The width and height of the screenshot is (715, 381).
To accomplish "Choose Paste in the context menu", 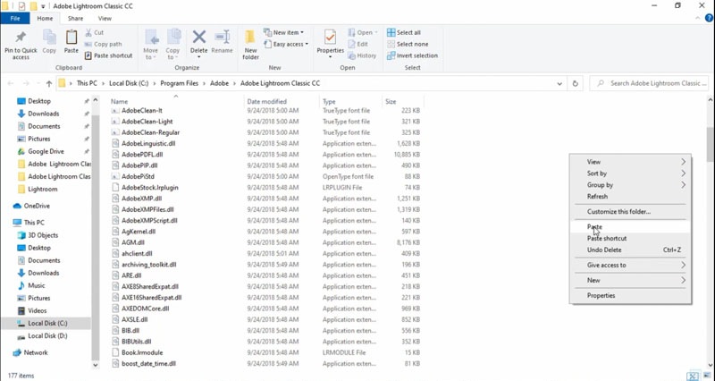I will [x=631, y=227].
